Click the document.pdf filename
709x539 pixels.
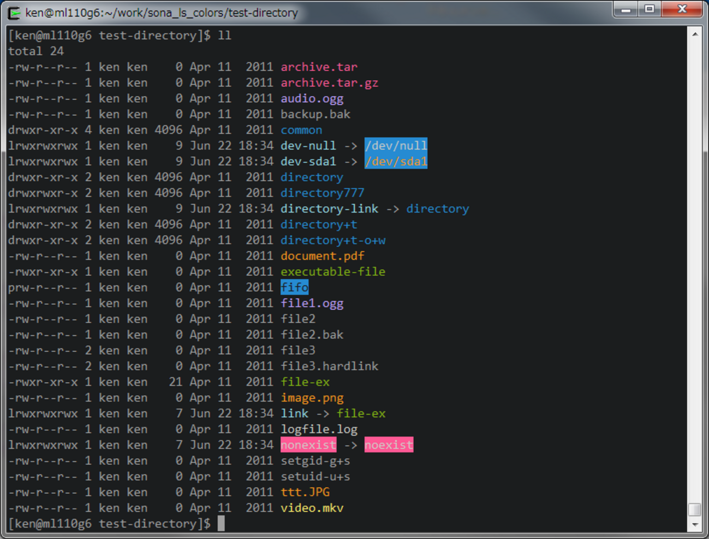pos(322,256)
